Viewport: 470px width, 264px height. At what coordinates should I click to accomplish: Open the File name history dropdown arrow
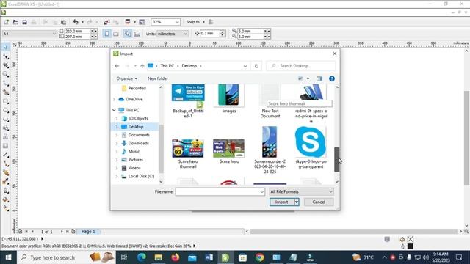coord(261,191)
